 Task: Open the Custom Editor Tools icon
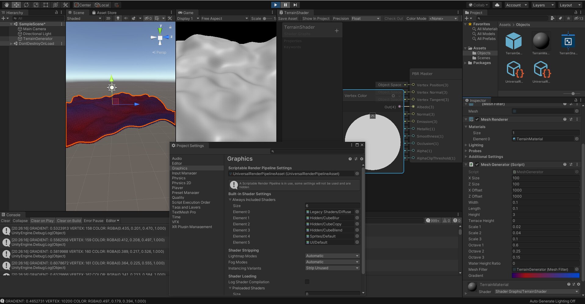(x=65, y=5)
